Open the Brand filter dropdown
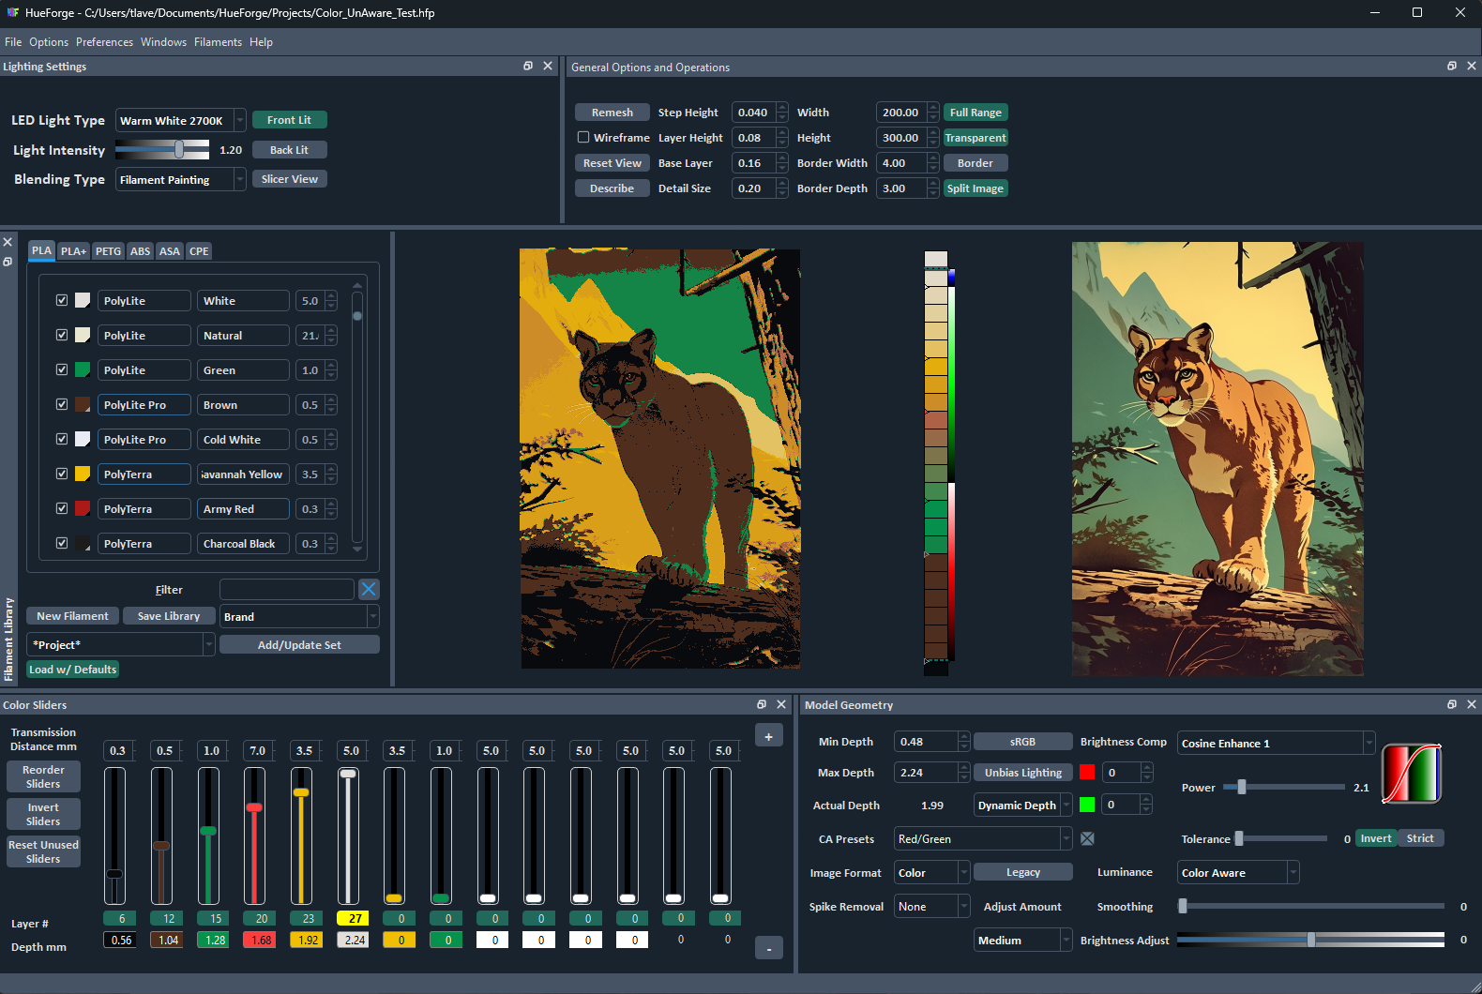 click(299, 616)
